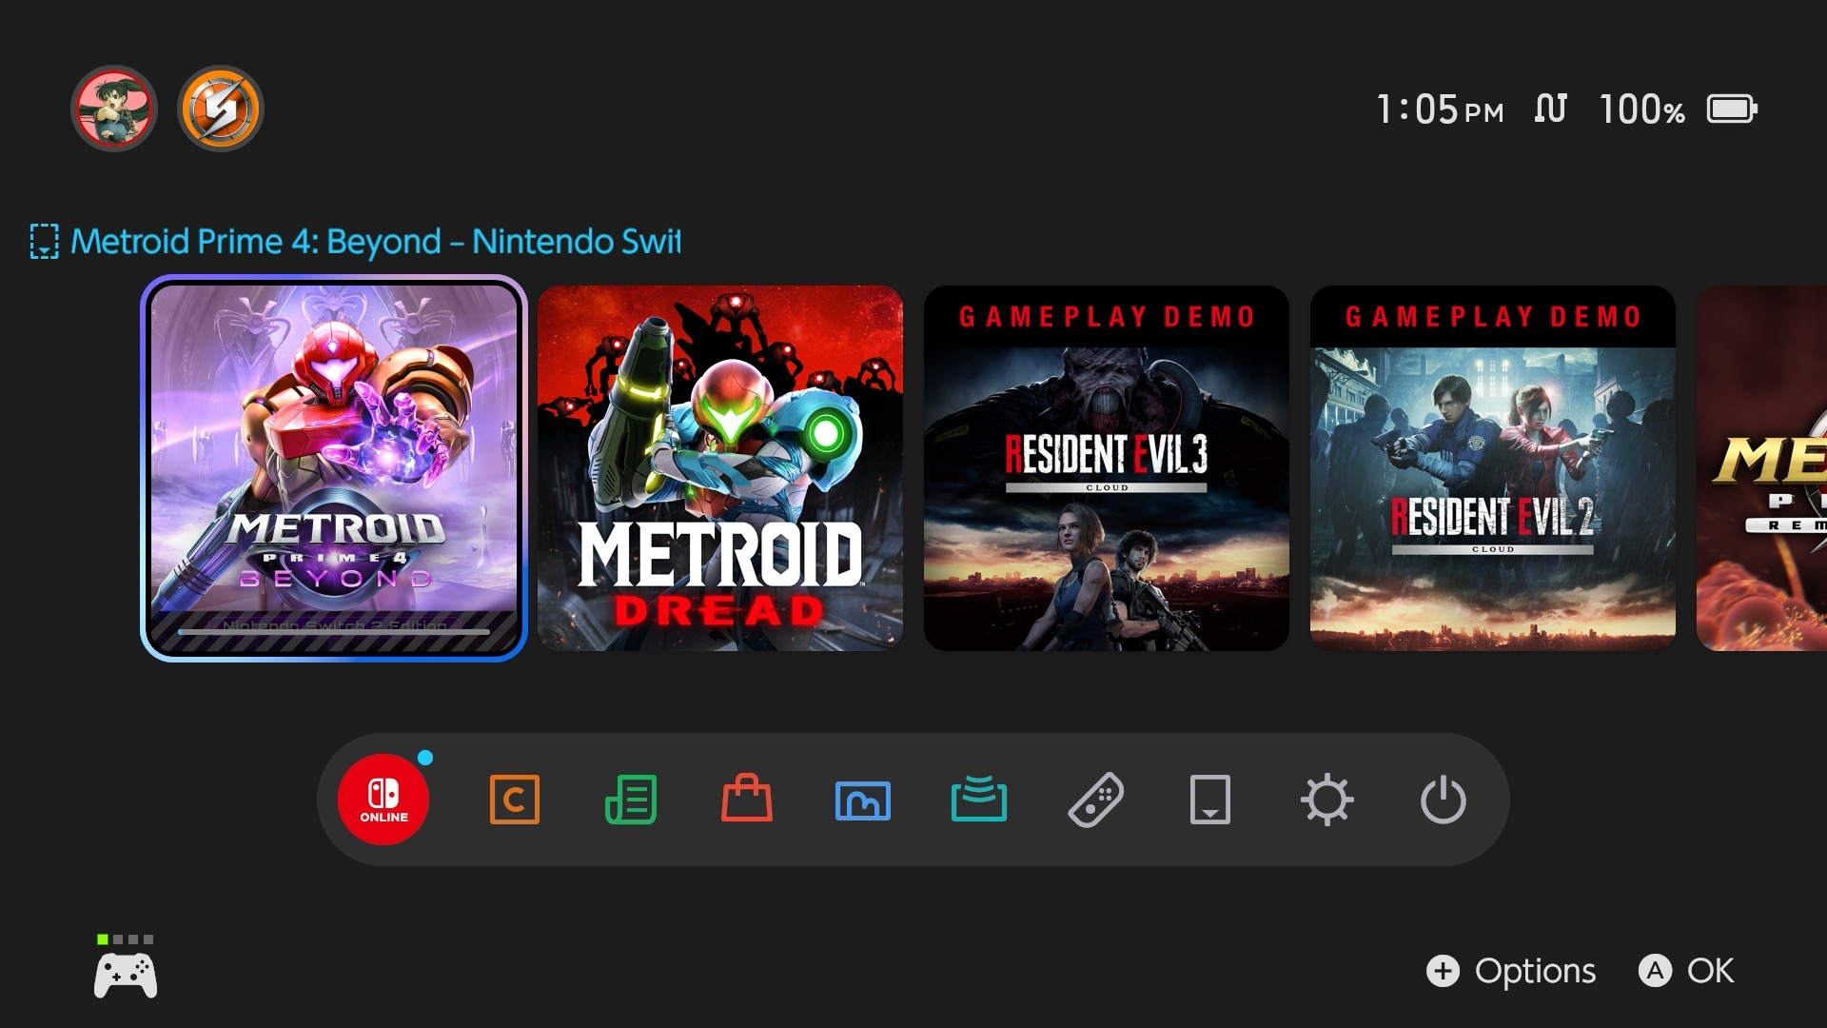Open Virtual Game Cards icon
Image resolution: width=1827 pixels, height=1028 pixels.
(1210, 800)
